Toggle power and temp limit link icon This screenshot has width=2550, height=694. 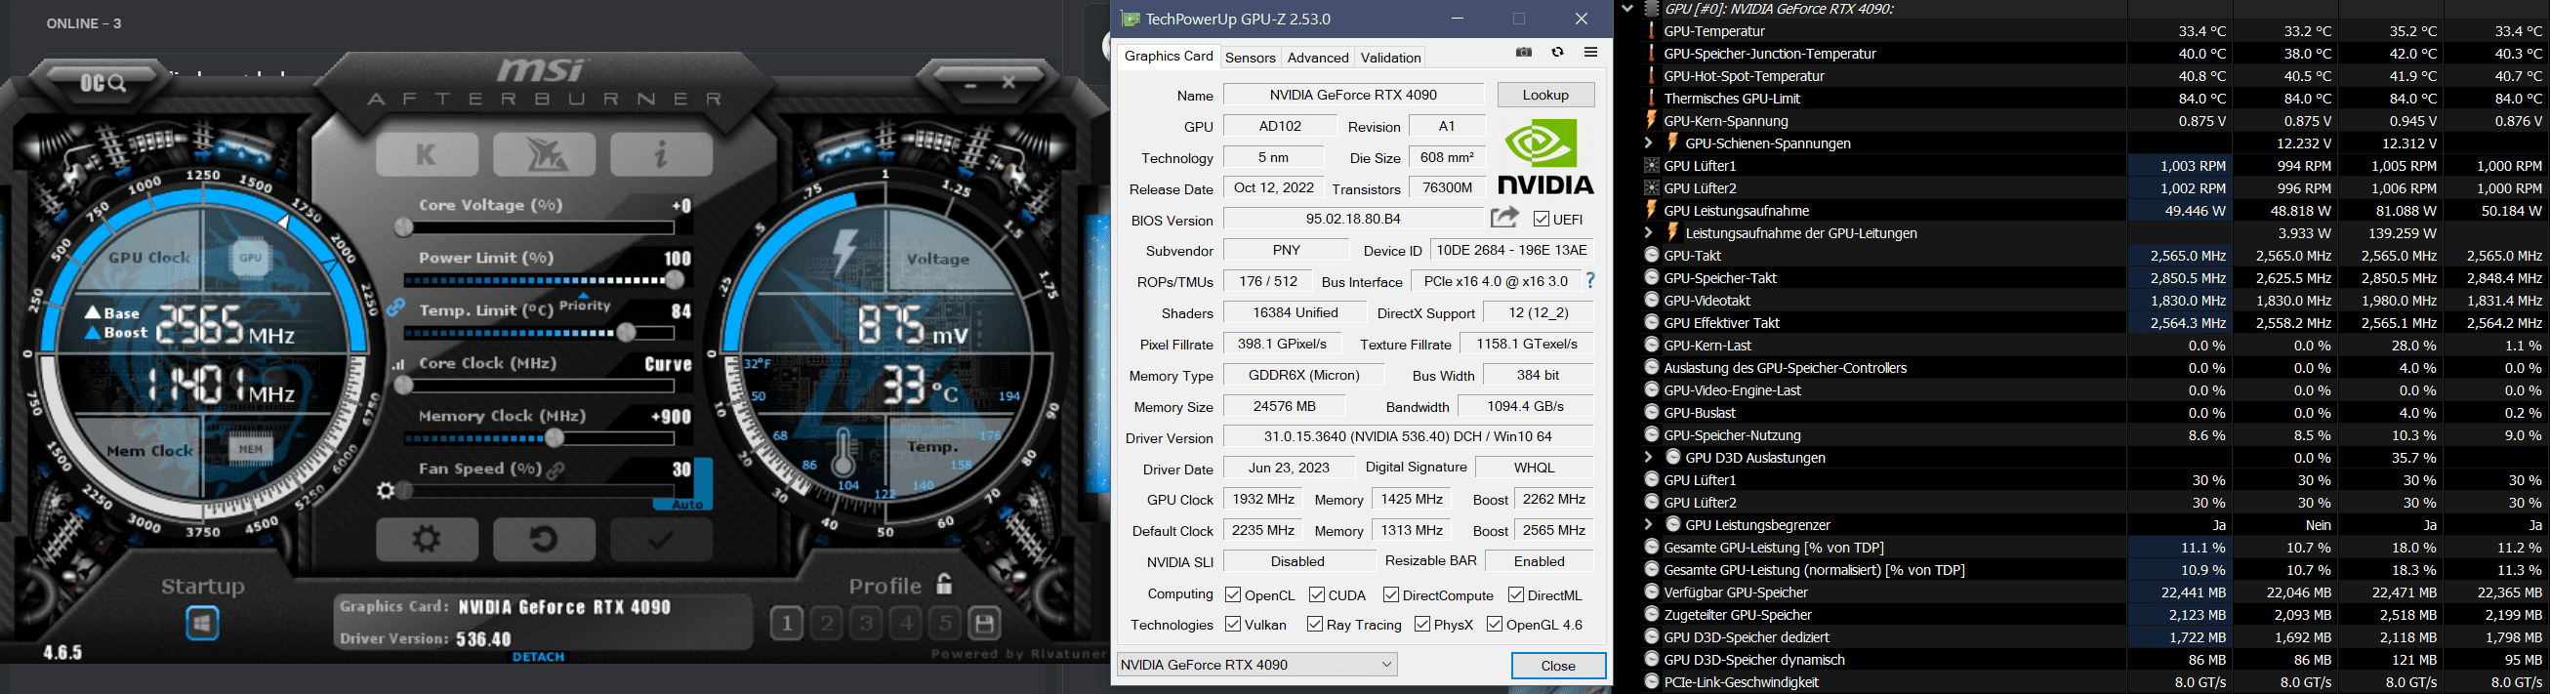coord(395,307)
